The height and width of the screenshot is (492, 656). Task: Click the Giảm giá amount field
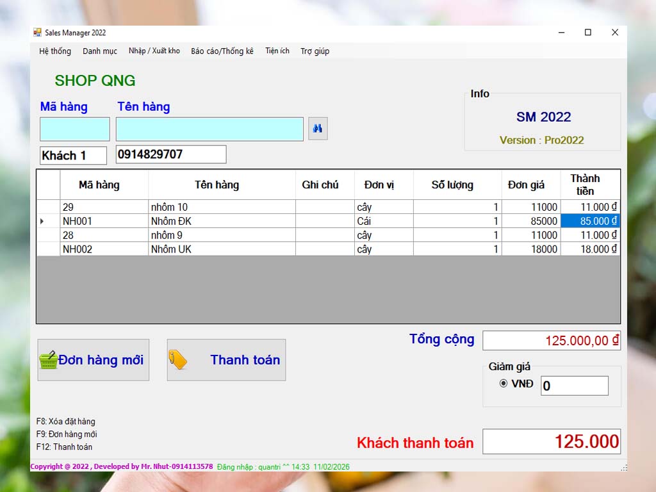point(574,386)
